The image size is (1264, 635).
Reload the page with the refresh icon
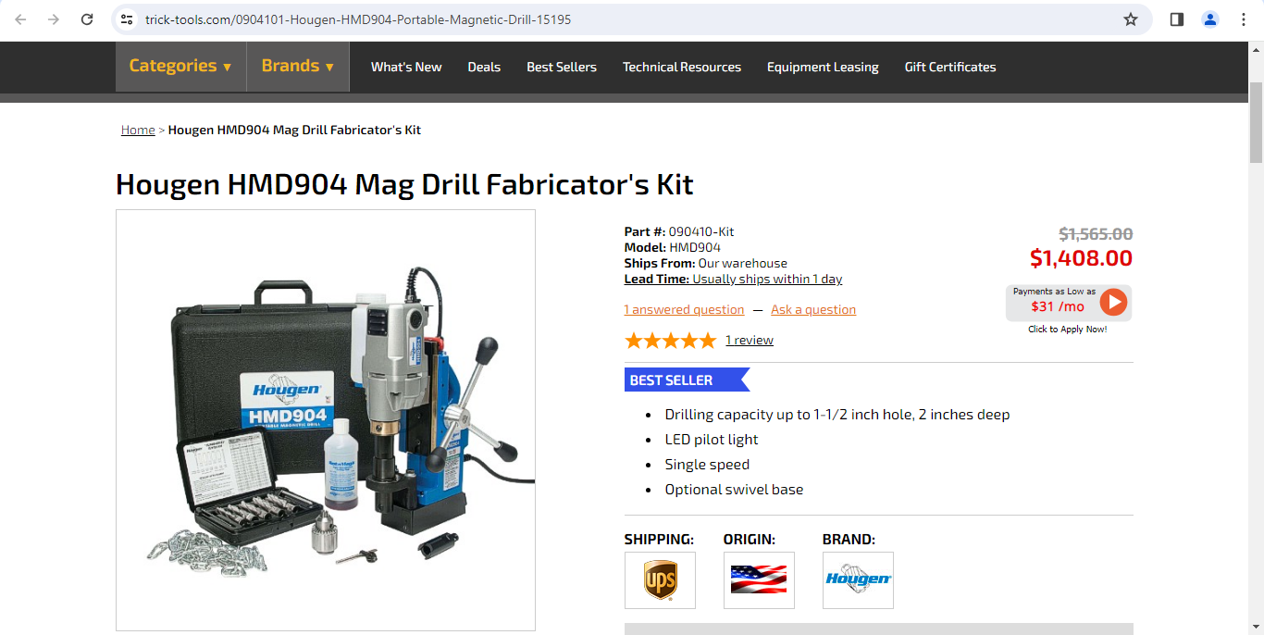click(x=87, y=19)
